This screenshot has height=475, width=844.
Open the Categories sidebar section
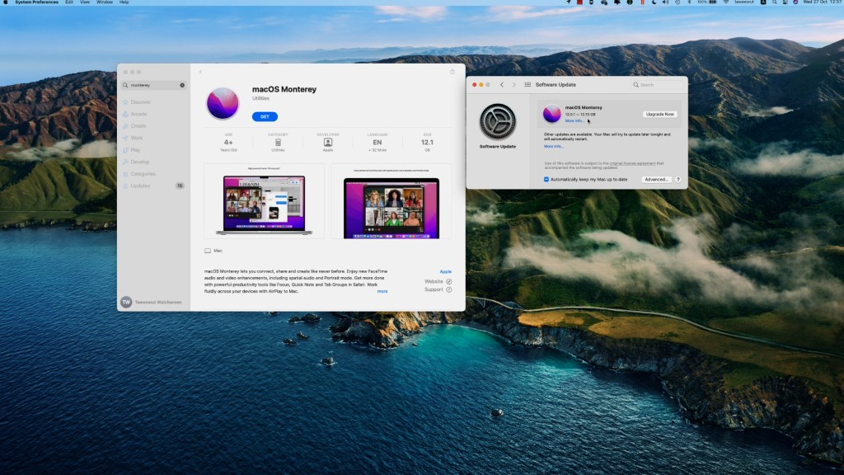coord(143,174)
